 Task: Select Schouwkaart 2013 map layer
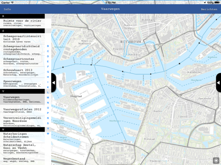(x=23, y=72)
